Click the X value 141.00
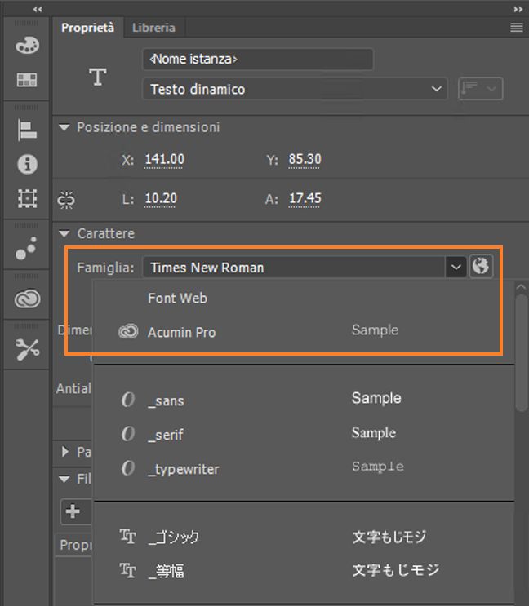This screenshot has height=606, width=529. 164,159
